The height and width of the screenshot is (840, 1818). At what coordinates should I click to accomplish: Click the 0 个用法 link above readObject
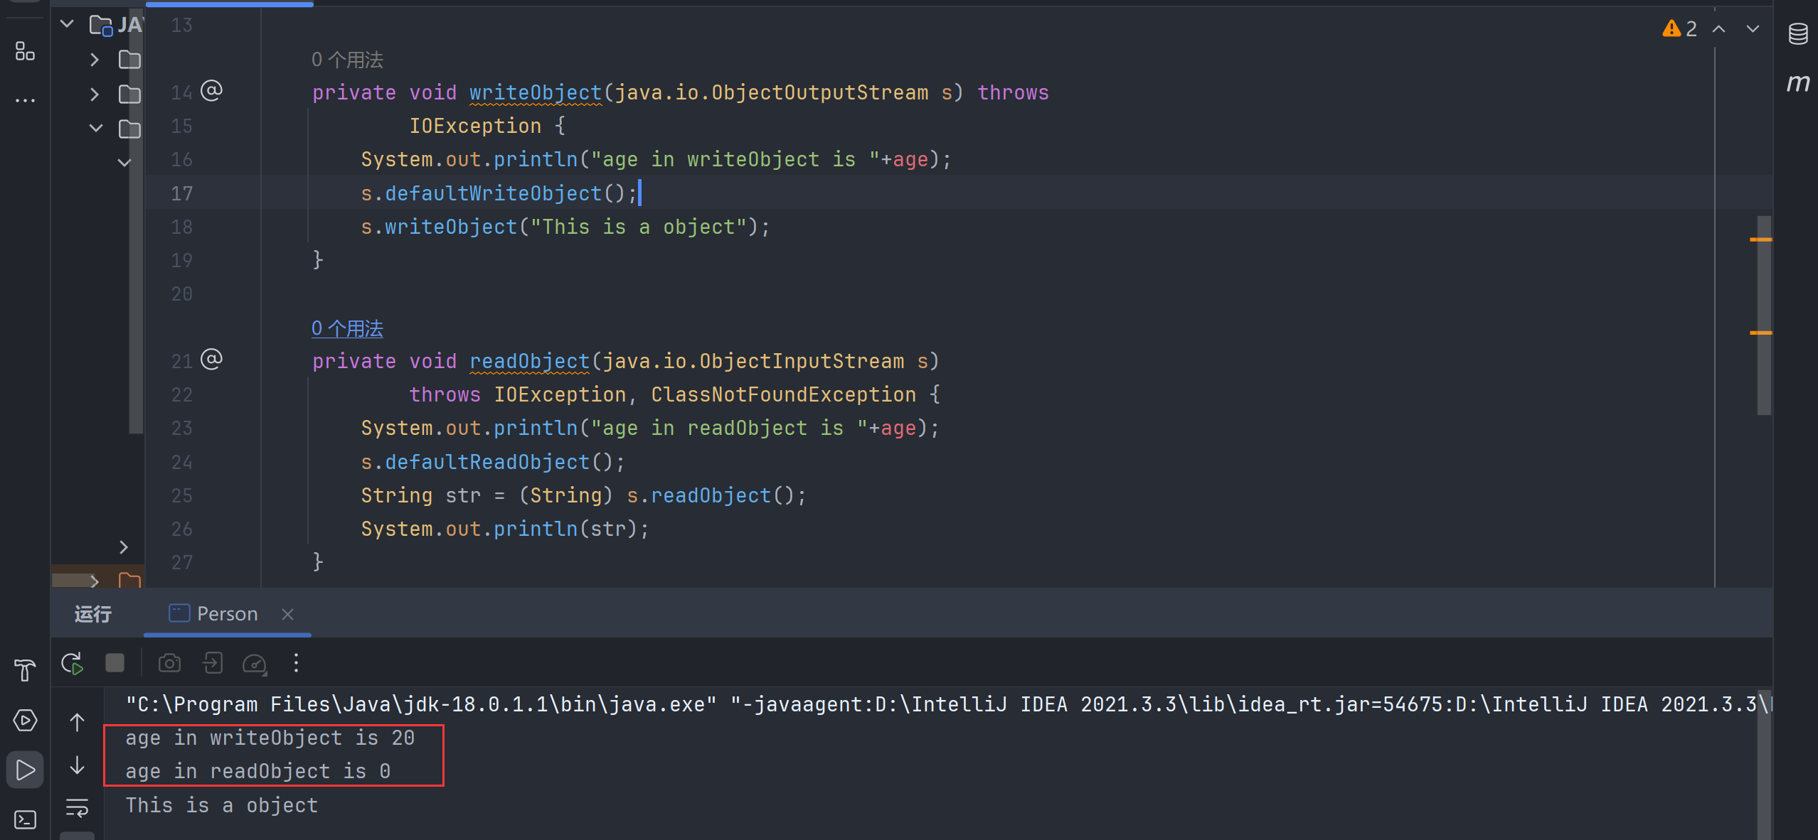[347, 328]
